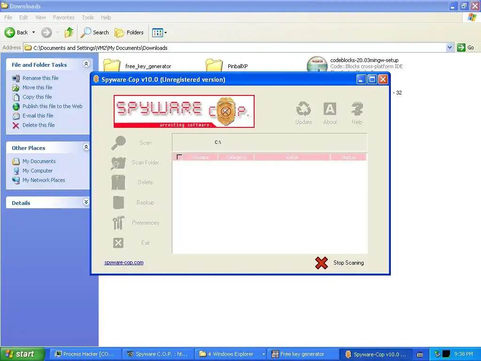Click the Backup icon in Spyware-Cop

118,203
